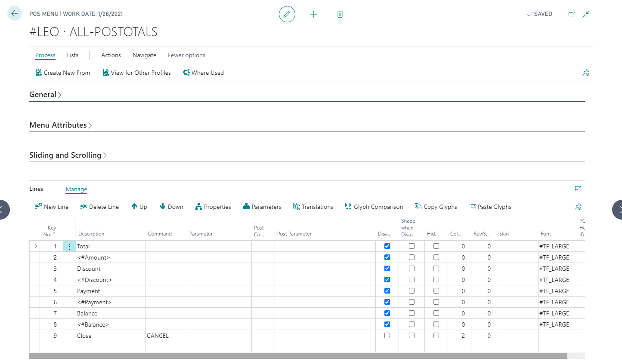
Task: Open the Navigate menu
Action: tap(144, 55)
